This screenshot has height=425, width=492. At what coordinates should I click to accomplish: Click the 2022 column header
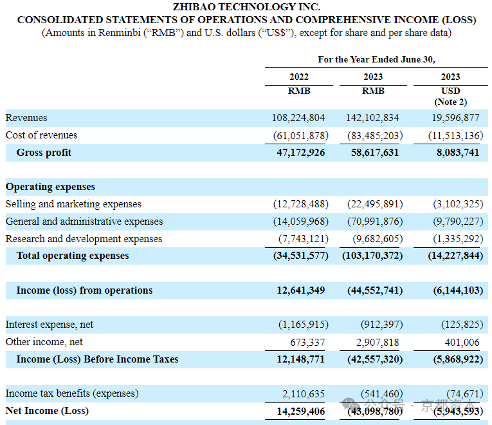(x=298, y=77)
